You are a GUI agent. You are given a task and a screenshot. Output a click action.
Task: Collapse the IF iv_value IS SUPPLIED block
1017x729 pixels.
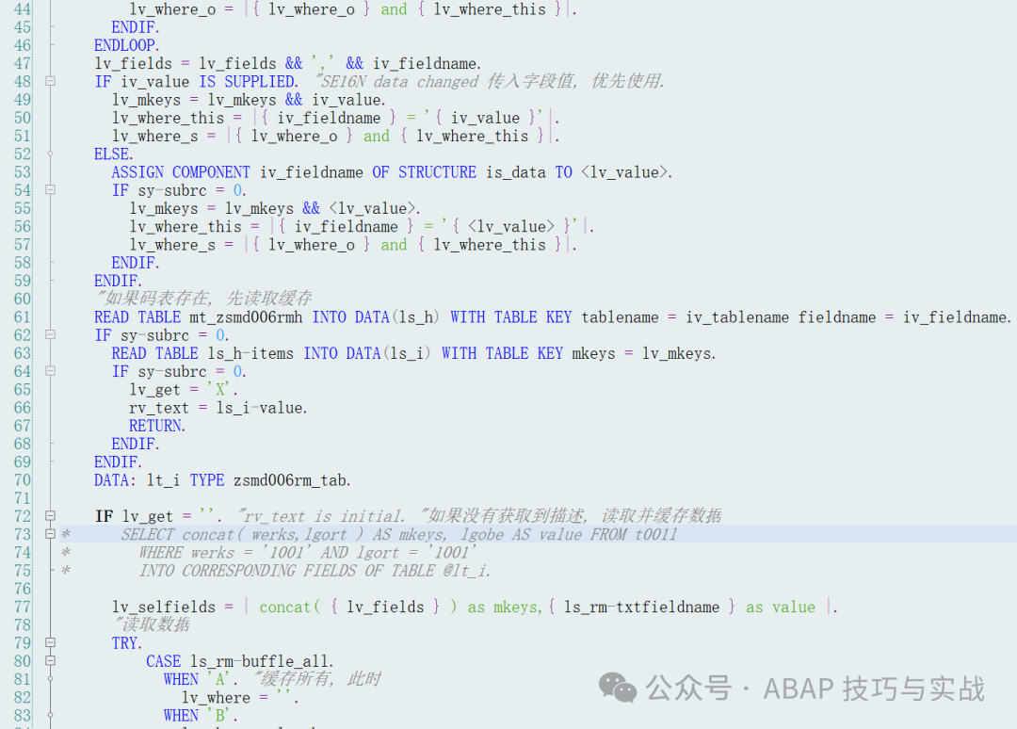pyautogui.click(x=50, y=81)
